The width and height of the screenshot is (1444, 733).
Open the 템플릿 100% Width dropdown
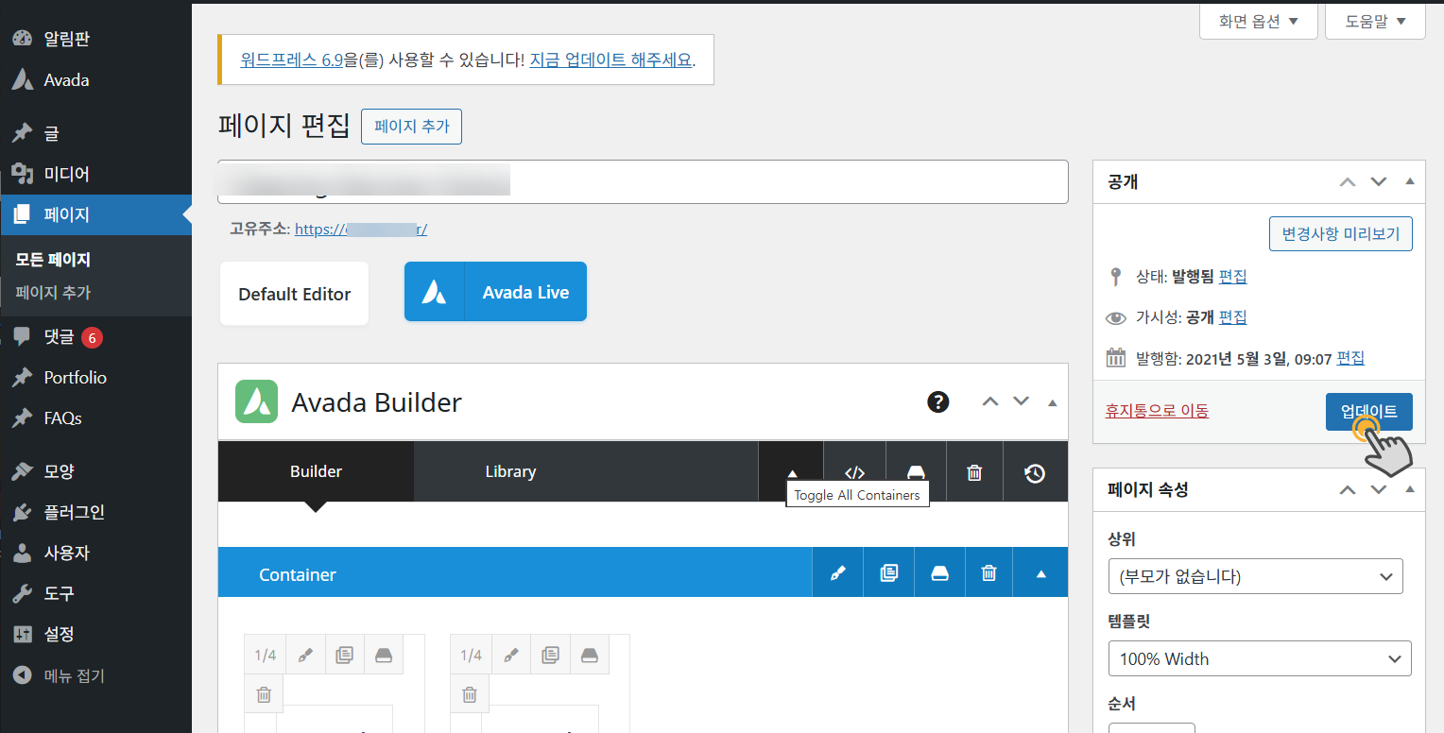tap(1260, 658)
